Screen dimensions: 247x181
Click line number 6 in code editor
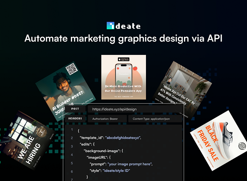(72, 172)
